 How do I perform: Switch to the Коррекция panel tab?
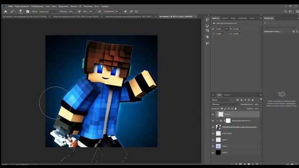[242, 18]
